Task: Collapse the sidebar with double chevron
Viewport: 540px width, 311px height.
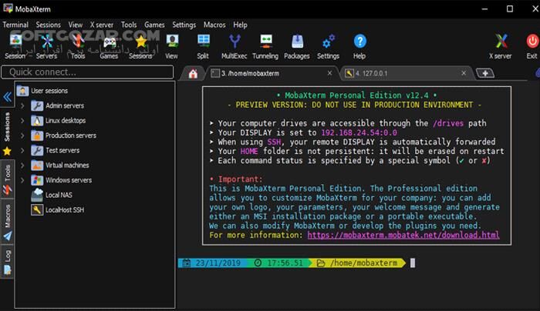Action: (x=8, y=97)
